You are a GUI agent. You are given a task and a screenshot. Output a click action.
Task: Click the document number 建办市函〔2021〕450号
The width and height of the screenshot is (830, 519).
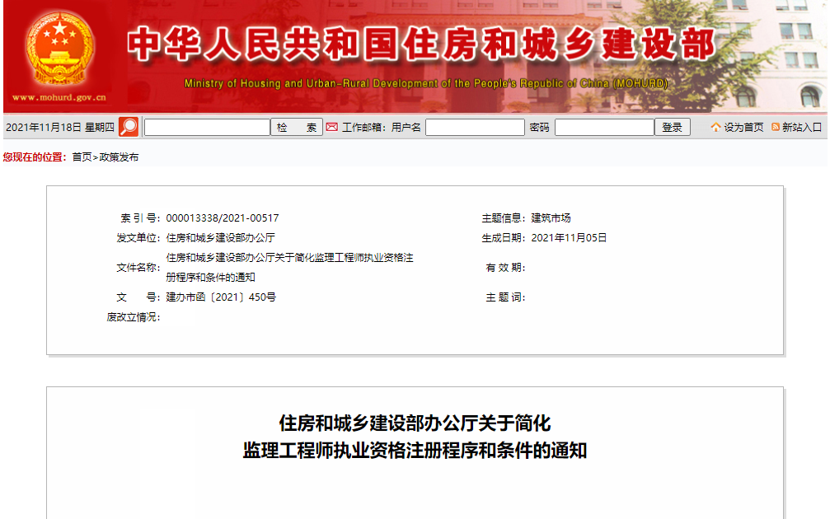(x=221, y=297)
